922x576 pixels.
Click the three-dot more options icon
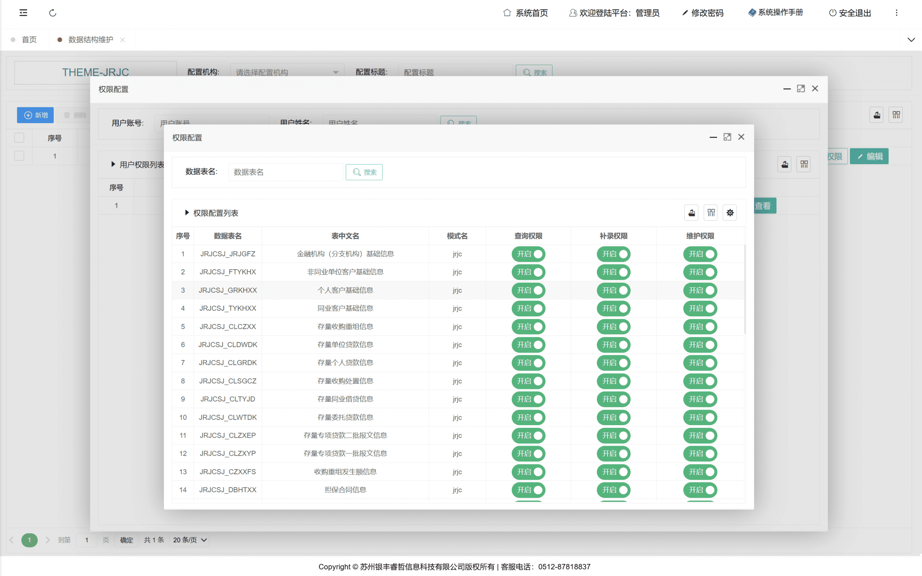(x=896, y=13)
